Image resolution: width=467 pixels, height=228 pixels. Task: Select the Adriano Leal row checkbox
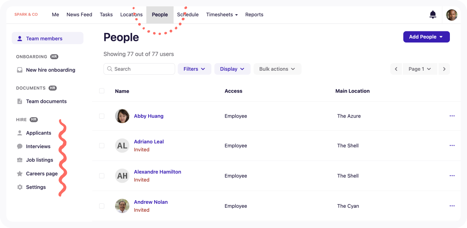[102, 146]
